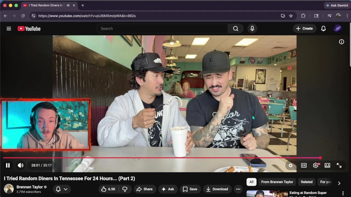
Task: Open media controls icon in toolbar
Action: [x=330, y=16]
